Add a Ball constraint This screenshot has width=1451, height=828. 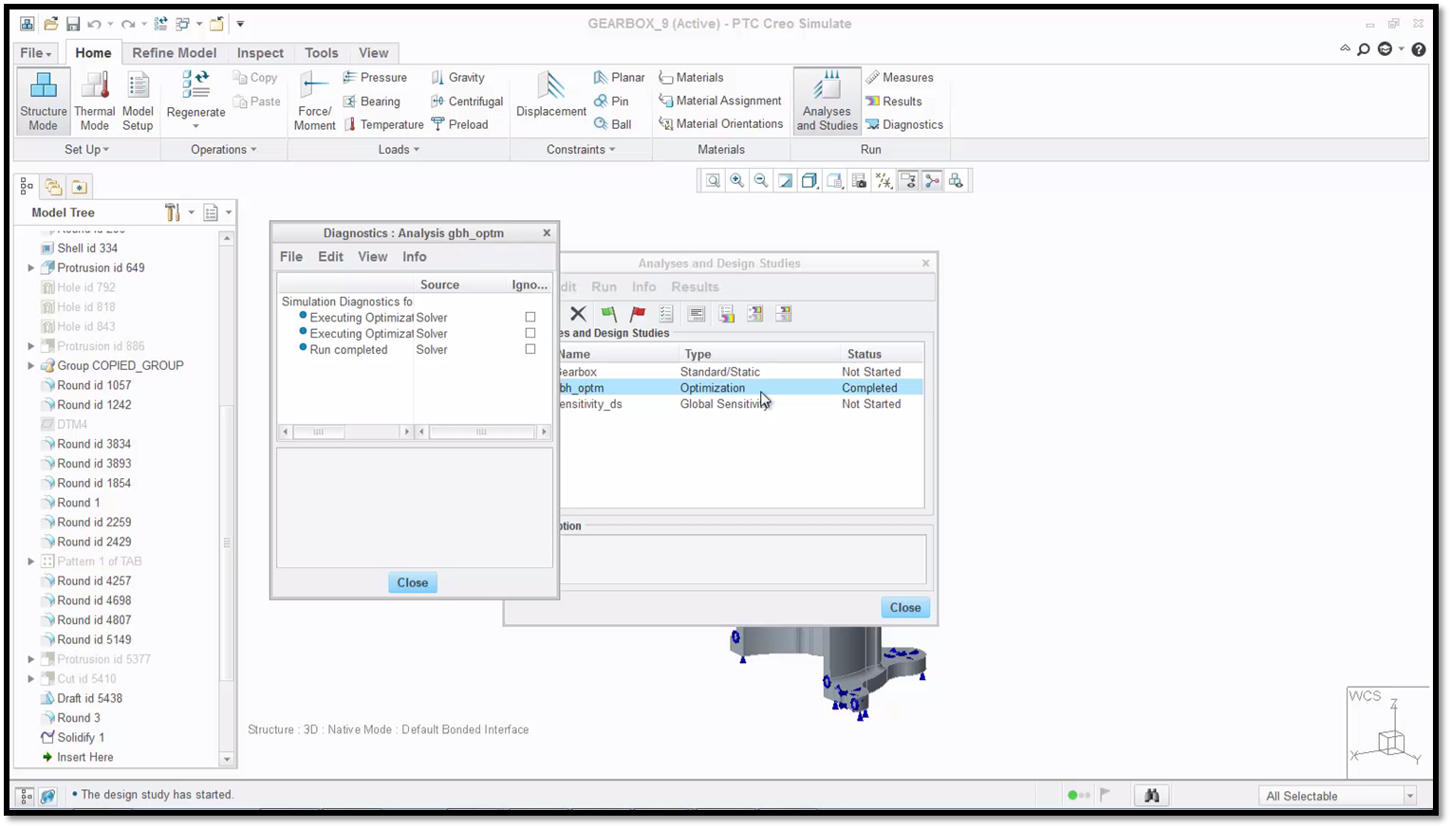613,124
